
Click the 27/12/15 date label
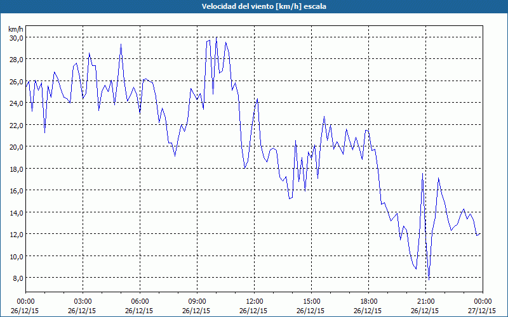(482, 311)
